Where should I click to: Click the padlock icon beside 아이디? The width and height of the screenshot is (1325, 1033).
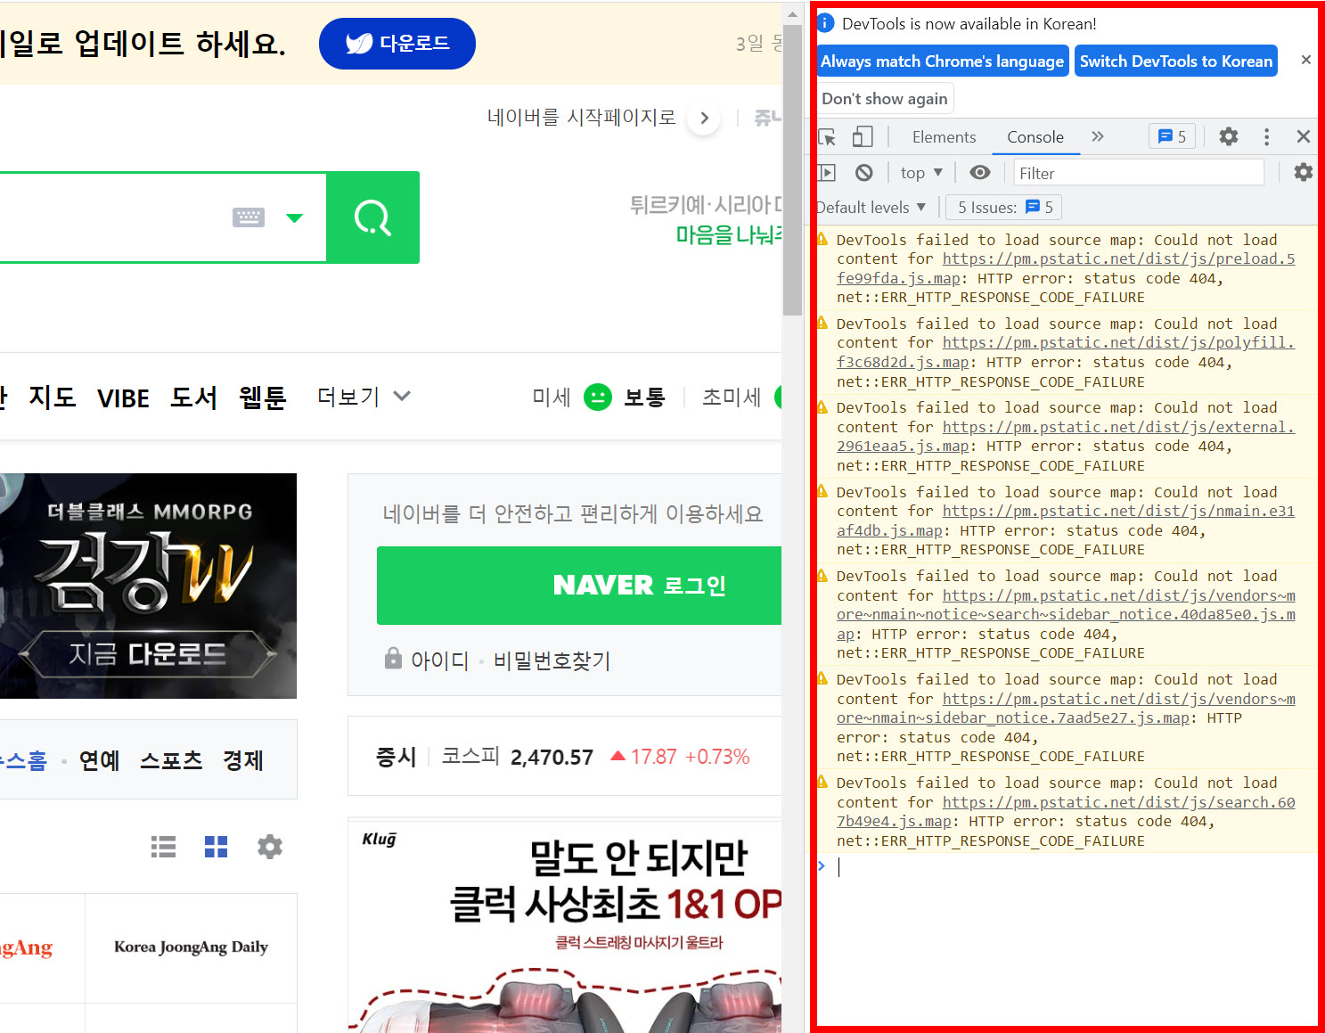pos(393,659)
